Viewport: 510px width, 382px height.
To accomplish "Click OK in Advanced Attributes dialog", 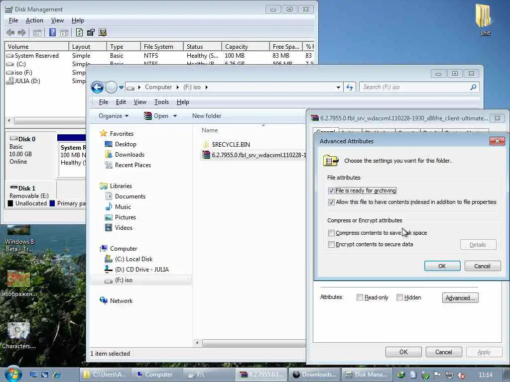I will click(442, 266).
